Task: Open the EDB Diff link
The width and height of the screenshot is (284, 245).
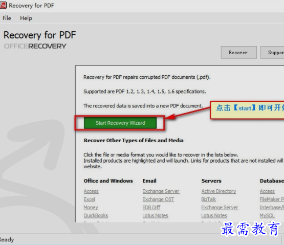Action: (151, 208)
